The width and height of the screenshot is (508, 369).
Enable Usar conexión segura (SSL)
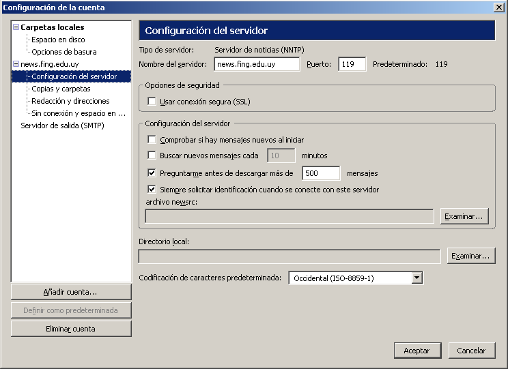[152, 102]
